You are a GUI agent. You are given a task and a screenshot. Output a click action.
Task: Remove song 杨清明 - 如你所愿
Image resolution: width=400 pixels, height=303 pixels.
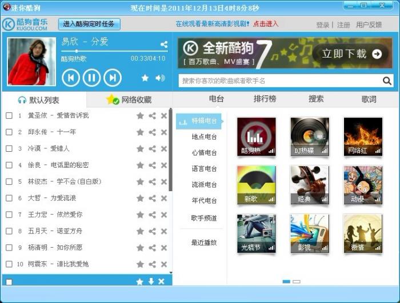tap(164, 248)
